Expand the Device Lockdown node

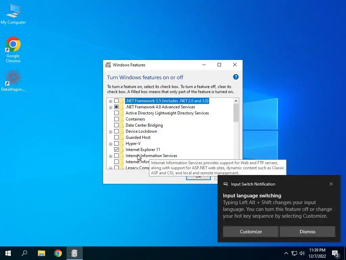(110, 132)
